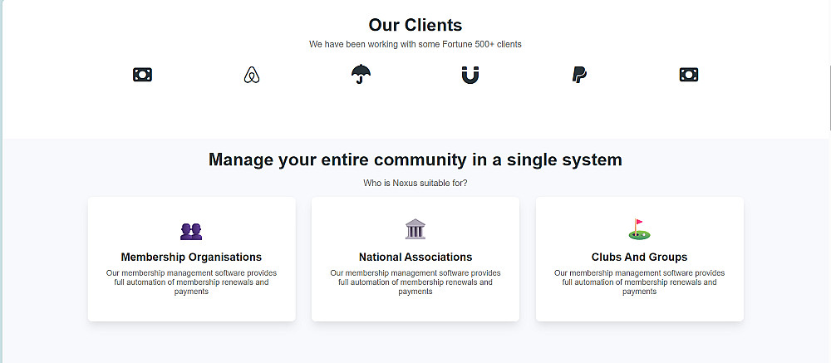Image resolution: width=831 pixels, height=363 pixels.
Task: Click the Airbnb client logo
Action: click(x=252, y=76)
